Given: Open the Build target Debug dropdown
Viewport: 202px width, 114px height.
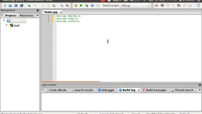Looking at the screenshot, I should click(x=135, y=6).
